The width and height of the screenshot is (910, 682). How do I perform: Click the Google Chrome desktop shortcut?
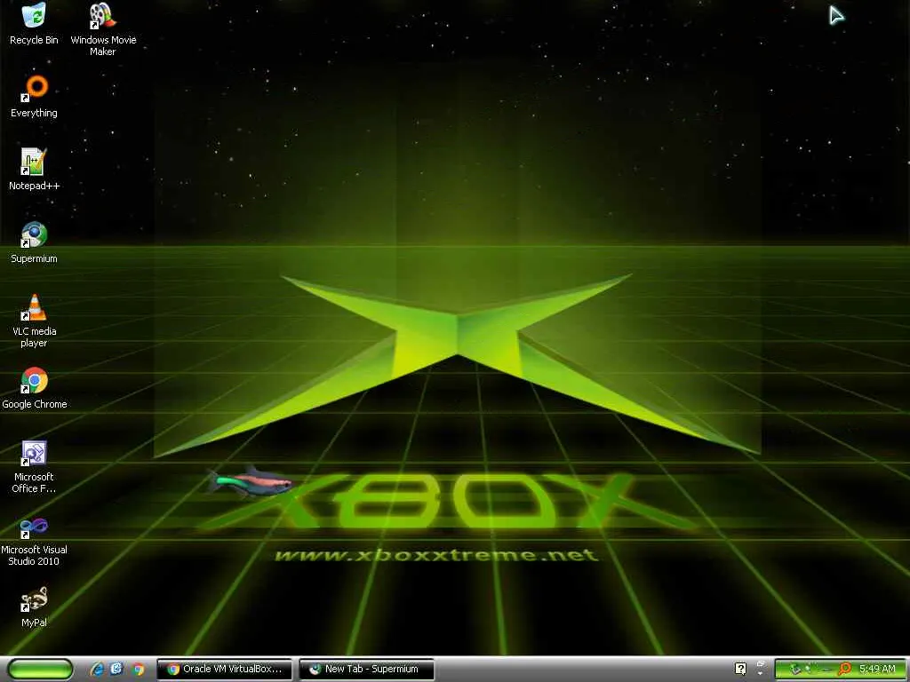(x=35, y=388)
